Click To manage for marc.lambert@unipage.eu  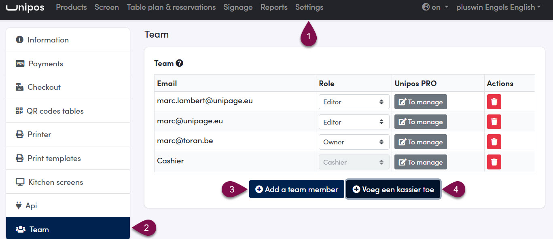point(421,102)
